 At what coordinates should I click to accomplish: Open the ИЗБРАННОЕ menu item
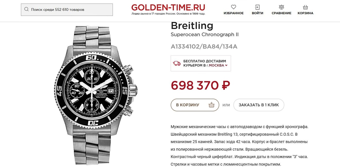[233, 13]
